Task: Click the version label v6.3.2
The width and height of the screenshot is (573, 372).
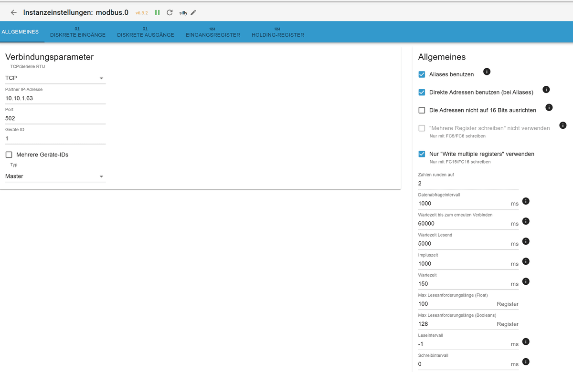Action: [141, 13]
